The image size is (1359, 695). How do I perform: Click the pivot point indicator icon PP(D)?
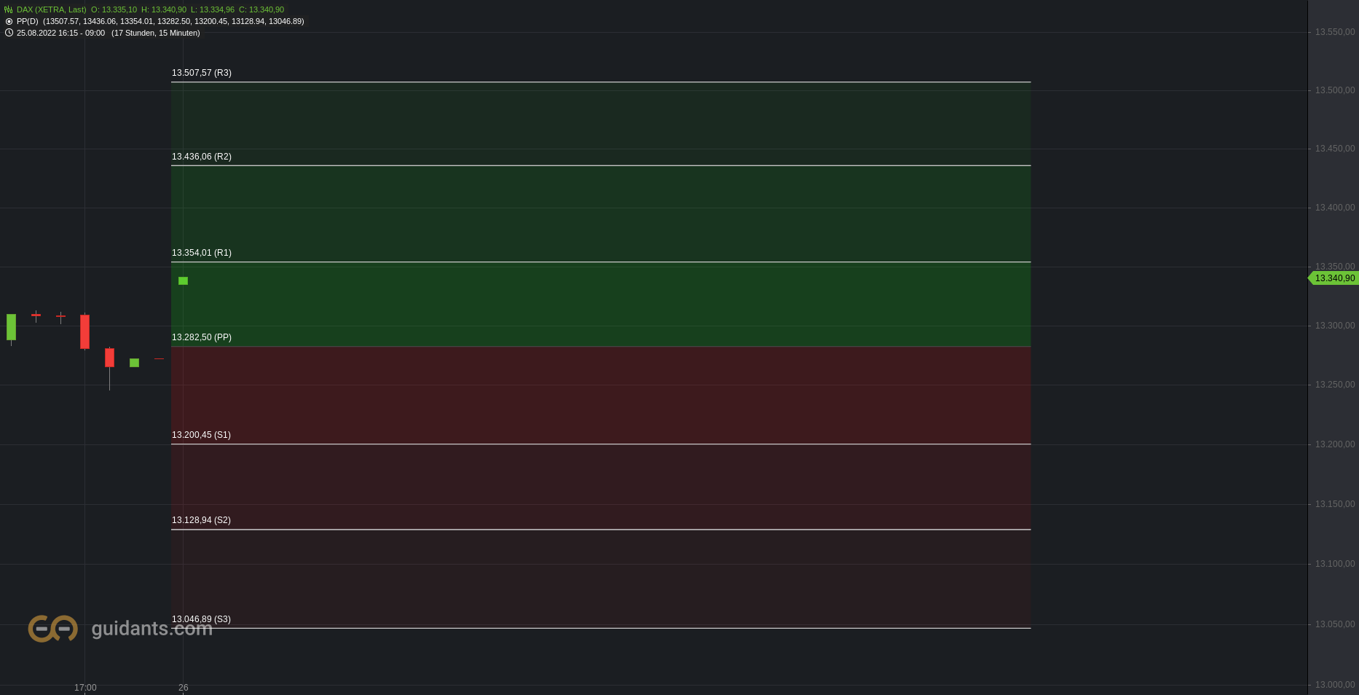tap(9, 21)
